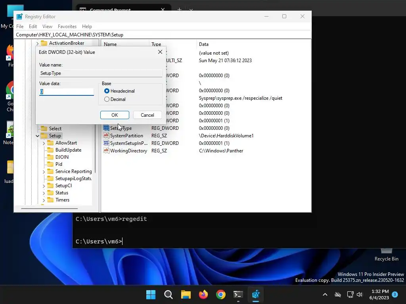Select the BuildUpdate key label
Image resolution: width=406 pixels, height=304 pixels.
(68, 150)
